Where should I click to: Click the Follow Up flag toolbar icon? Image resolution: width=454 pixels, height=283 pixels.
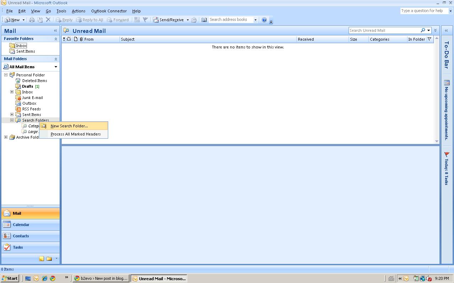point(145,20)
